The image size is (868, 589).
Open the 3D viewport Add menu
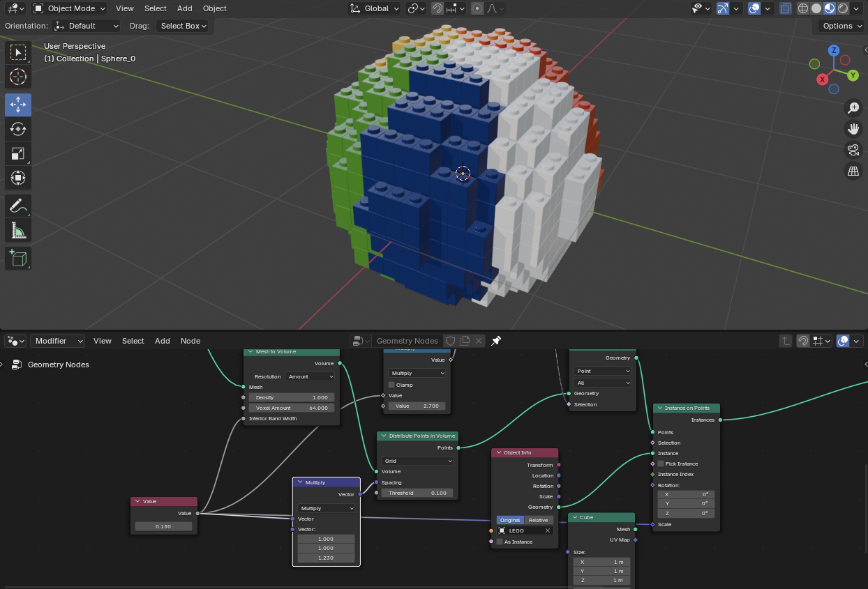[x=185, y=8]
